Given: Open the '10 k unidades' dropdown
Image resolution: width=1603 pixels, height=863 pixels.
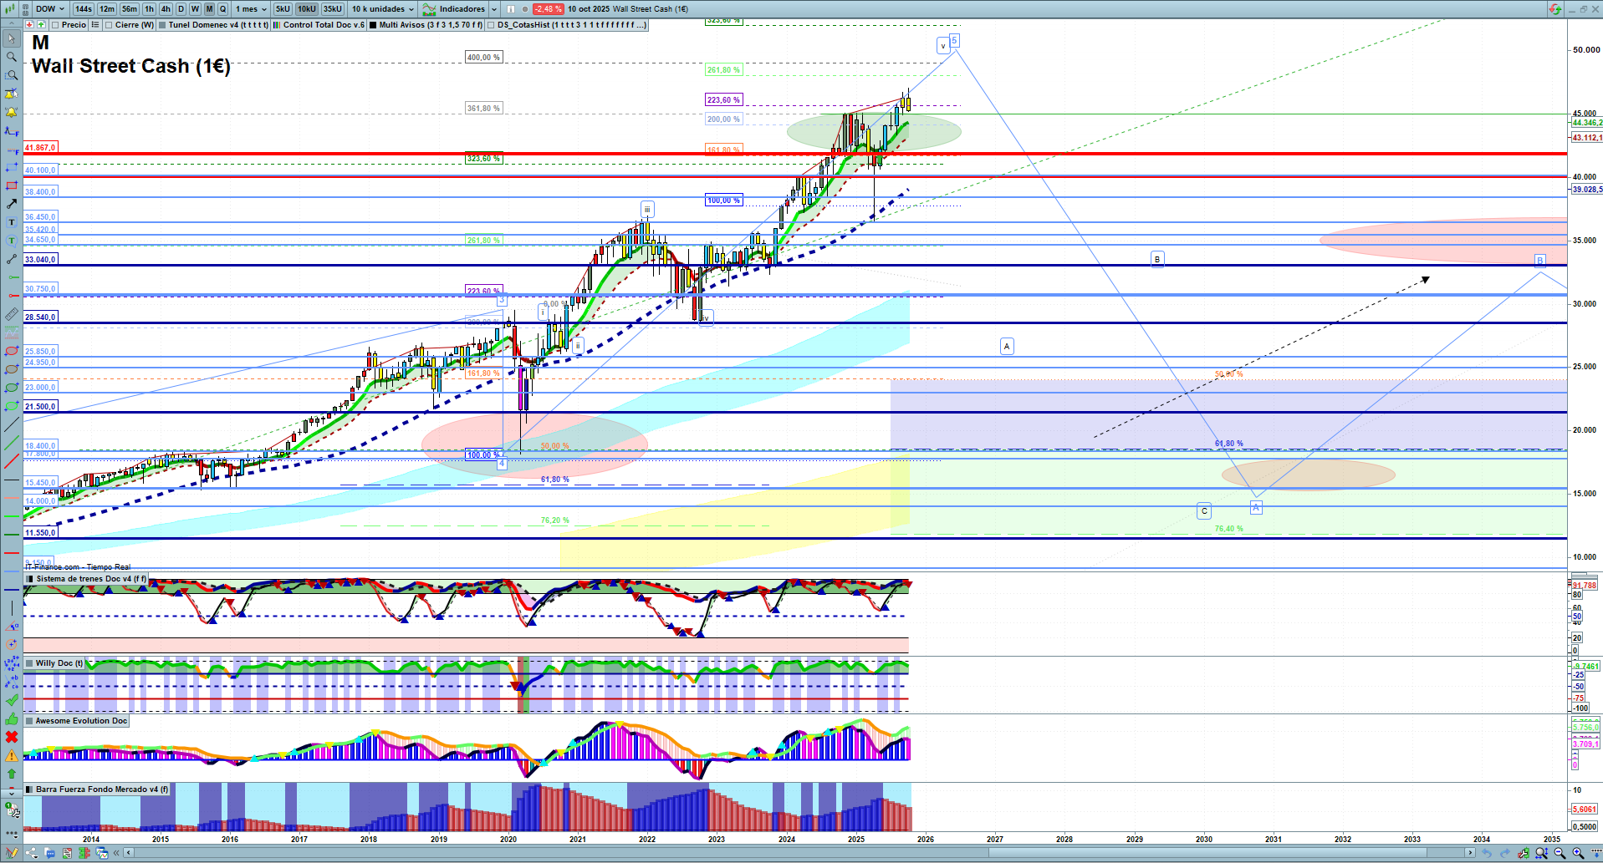Looking at the screenshot, I should (382, 9).
